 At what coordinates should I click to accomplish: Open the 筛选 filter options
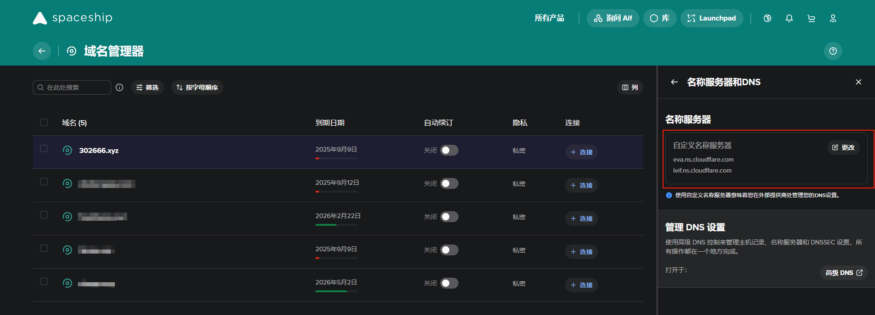point(148,87)
